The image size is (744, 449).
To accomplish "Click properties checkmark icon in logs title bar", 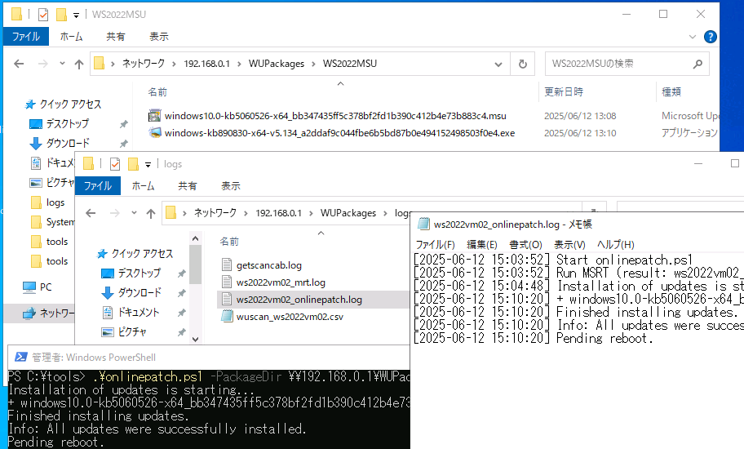I will click(x=115, y=164).
